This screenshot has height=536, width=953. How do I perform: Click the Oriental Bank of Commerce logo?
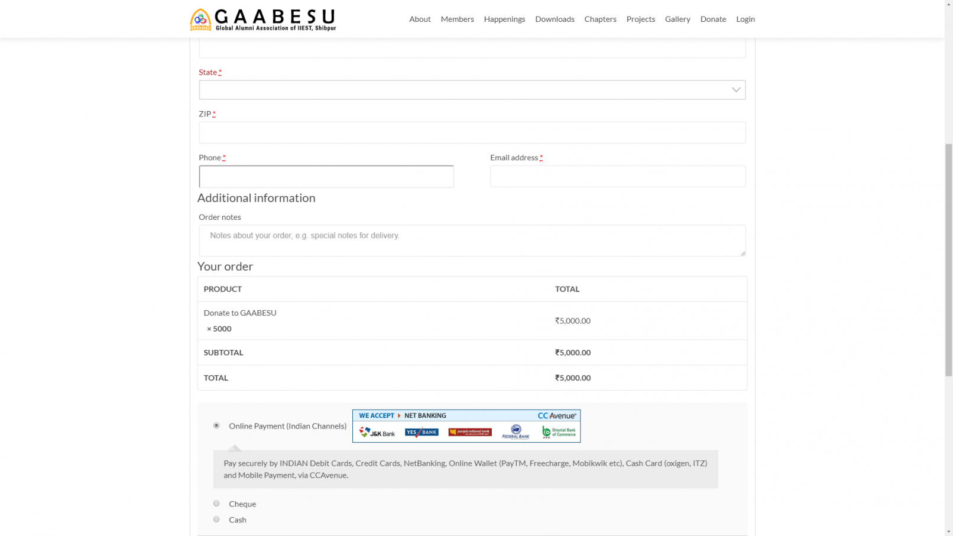tap(559, 433)
